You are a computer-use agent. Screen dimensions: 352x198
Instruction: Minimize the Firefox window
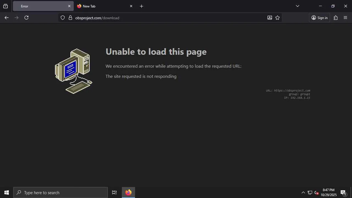(320, 6)
